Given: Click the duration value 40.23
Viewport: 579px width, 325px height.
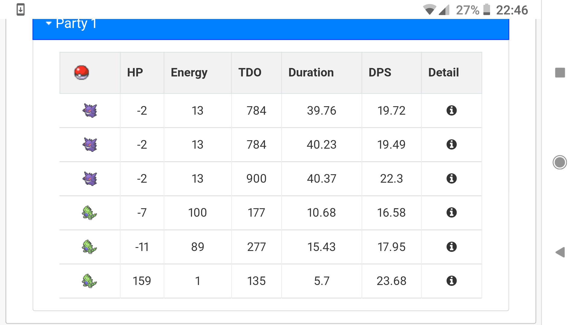Looking at the screenshot, I should [321, 145].
